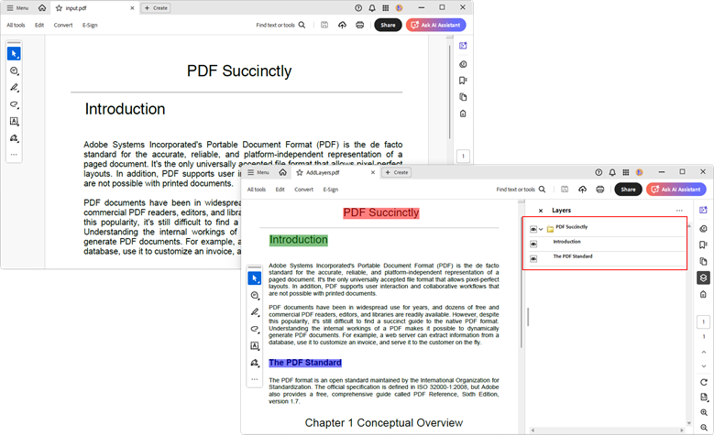Viewport: 714px width, 435px height.
Task: Add a comment tool in AddLayers window
Action: click(x=255, y=295)
